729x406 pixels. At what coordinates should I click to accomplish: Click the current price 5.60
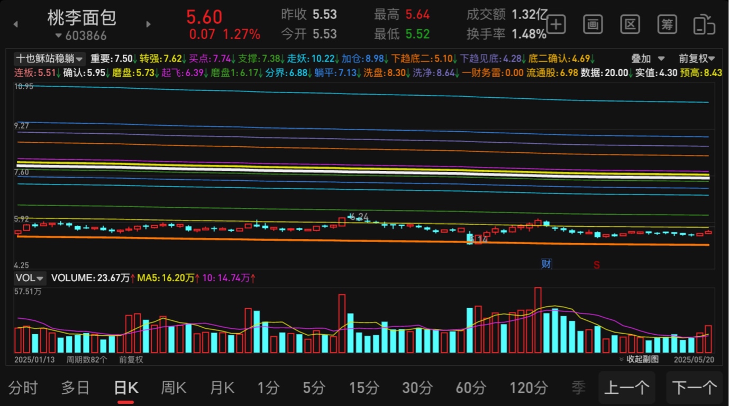pyautogui.click(x=204, y=17)
